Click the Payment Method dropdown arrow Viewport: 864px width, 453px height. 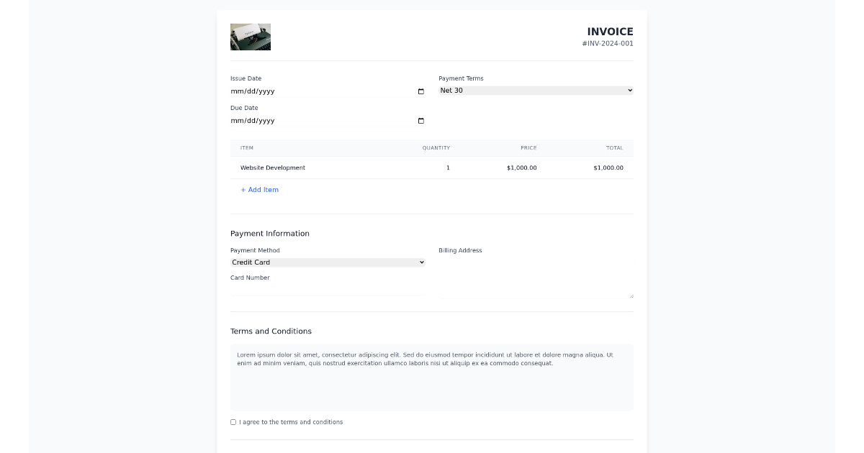point(420,262)
